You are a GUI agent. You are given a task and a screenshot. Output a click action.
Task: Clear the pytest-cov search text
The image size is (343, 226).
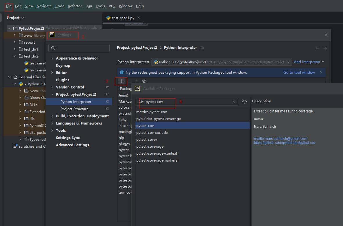234,102
